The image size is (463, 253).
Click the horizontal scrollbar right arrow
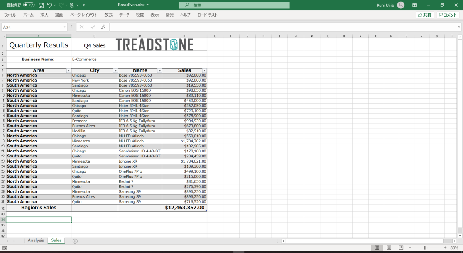pos(455,241)
